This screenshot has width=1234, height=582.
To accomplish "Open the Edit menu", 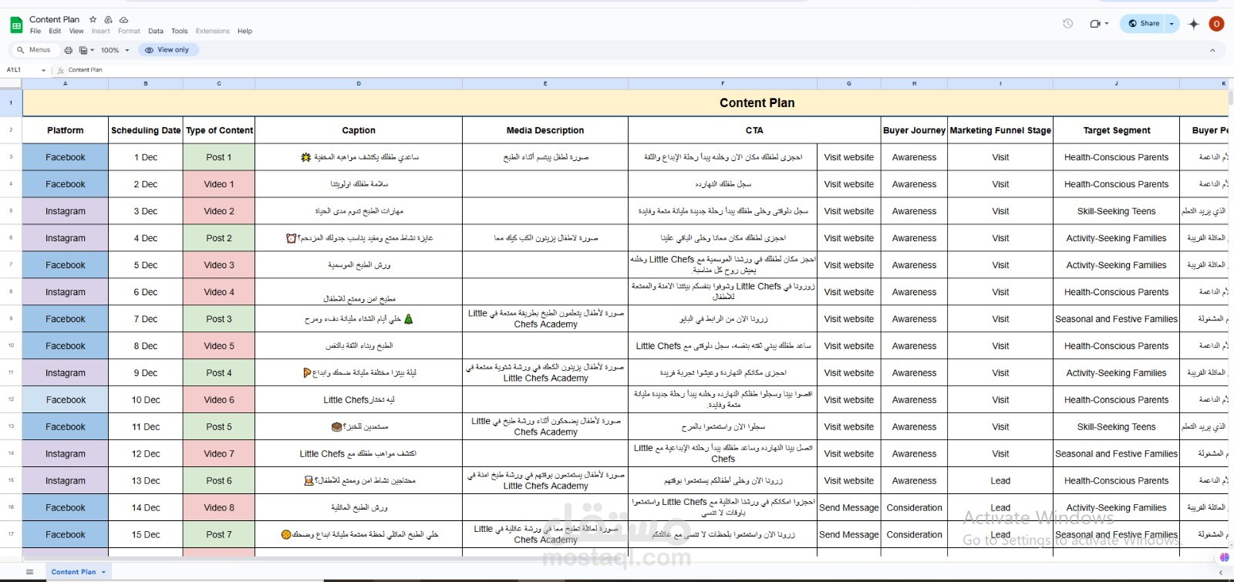I will pyautogui.click(x=55, y=32).
